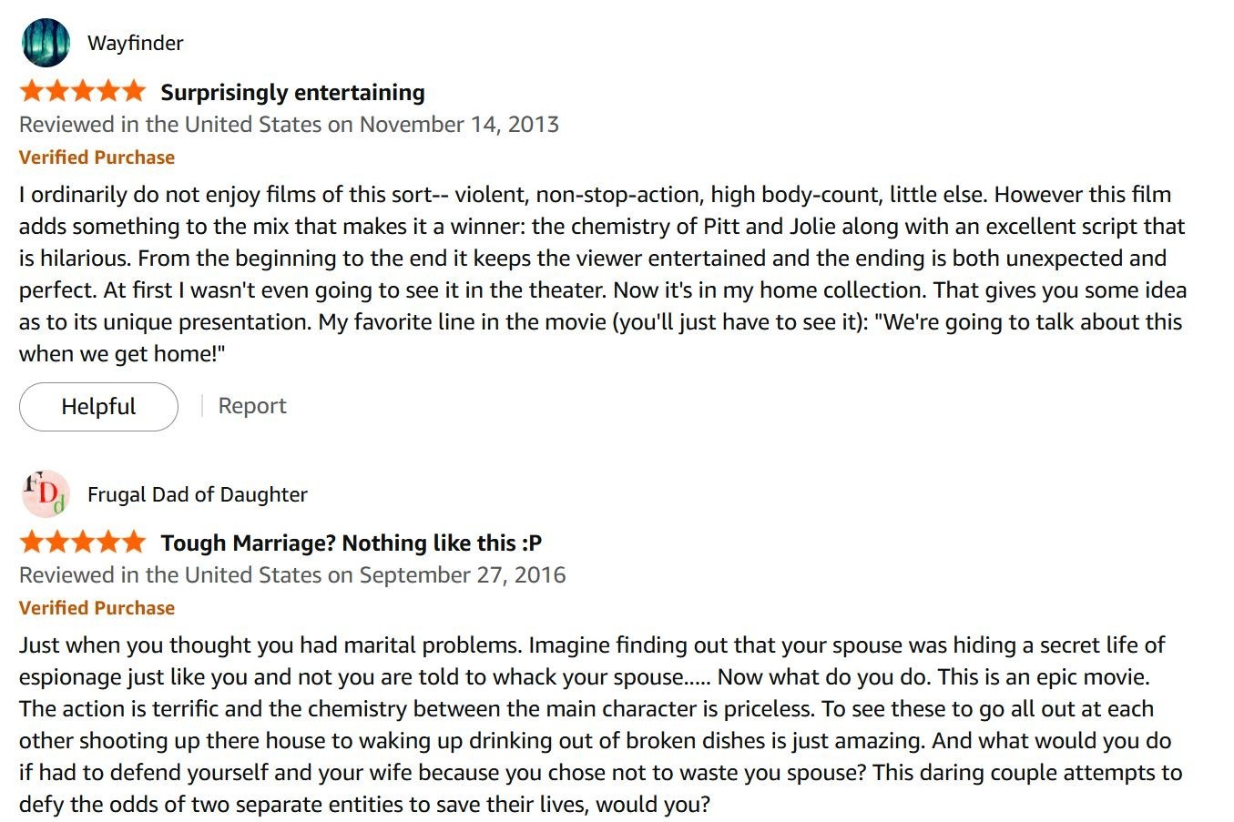The height and width of the screenshot is (822, 1234).
Task: Open the Frugal Dad of Daughter profile name
Action: click(198, 494)
